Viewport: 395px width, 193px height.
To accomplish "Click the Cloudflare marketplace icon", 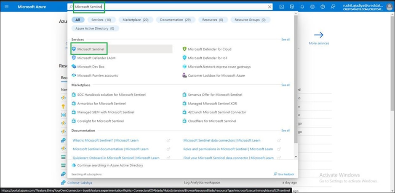I will 184,121.
